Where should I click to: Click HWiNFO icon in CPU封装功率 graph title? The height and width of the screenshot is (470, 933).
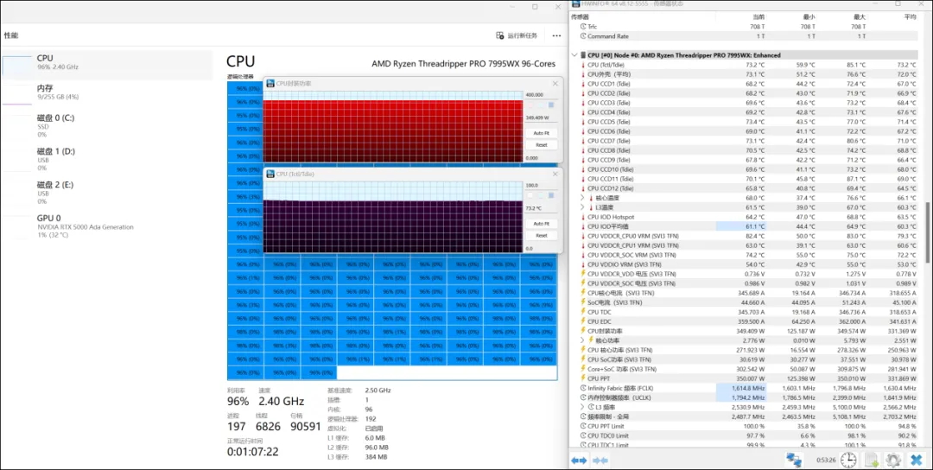(x=270, y=83)
